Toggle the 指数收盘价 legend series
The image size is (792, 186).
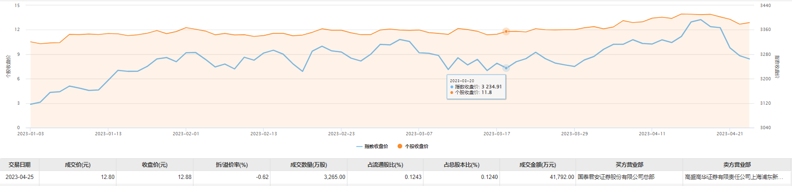point(372,147)
